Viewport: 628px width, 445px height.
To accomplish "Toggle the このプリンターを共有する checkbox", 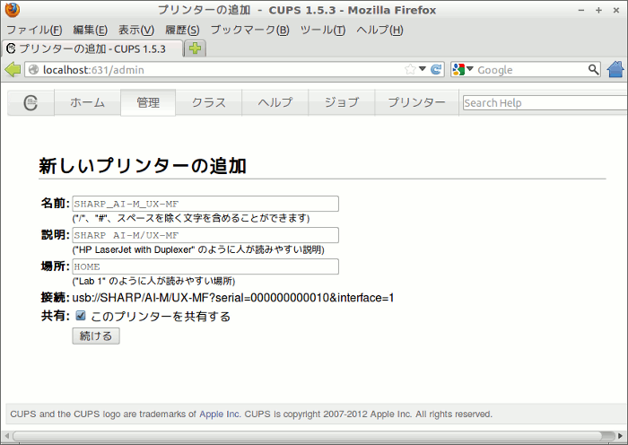I will click(81, 316).
